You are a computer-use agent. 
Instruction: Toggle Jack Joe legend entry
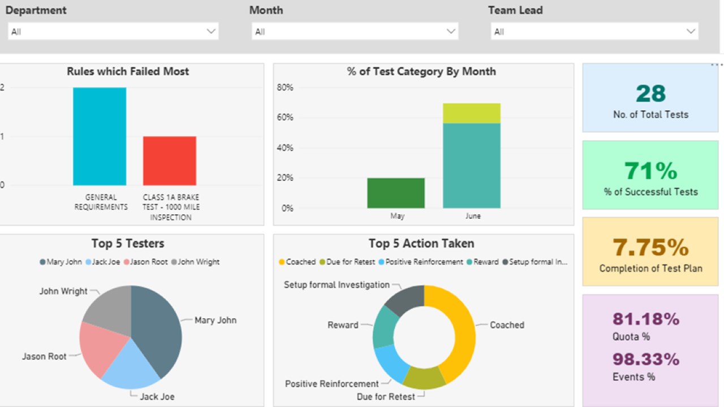tap(104, 262)
